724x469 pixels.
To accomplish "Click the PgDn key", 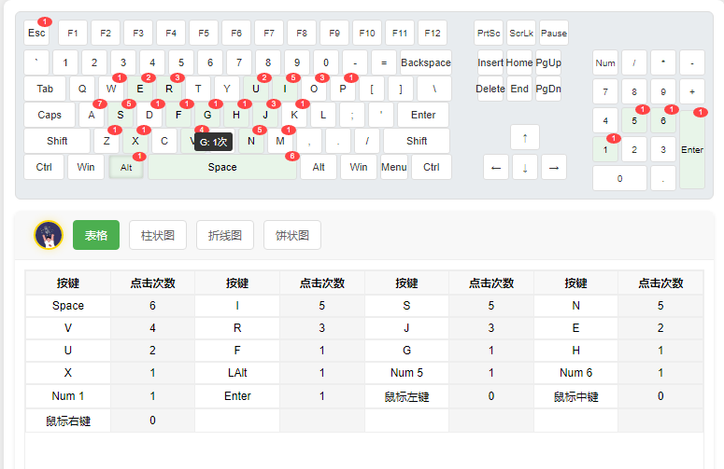I will click(x=548, y=89).
